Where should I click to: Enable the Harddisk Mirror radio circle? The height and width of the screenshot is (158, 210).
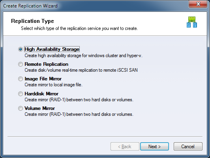click(x=21, y=94)
